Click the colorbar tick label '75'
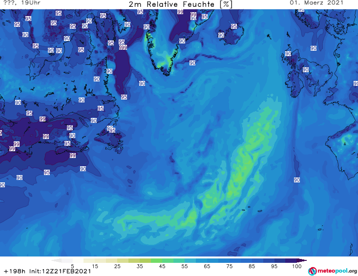This screenshot has width=358, height=276. point(229,266)
